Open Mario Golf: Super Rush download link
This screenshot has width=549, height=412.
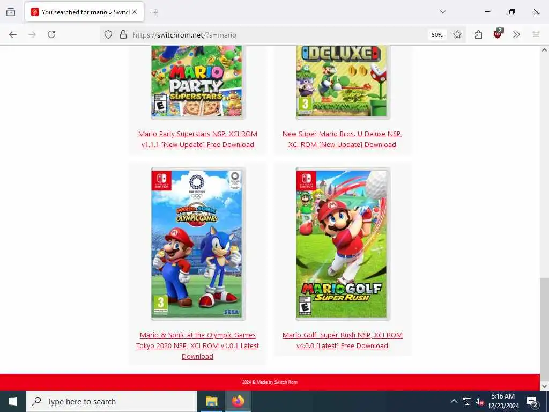[x=343, y=340]
